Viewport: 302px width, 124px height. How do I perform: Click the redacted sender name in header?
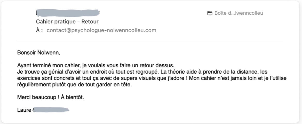tap(68, 12)
